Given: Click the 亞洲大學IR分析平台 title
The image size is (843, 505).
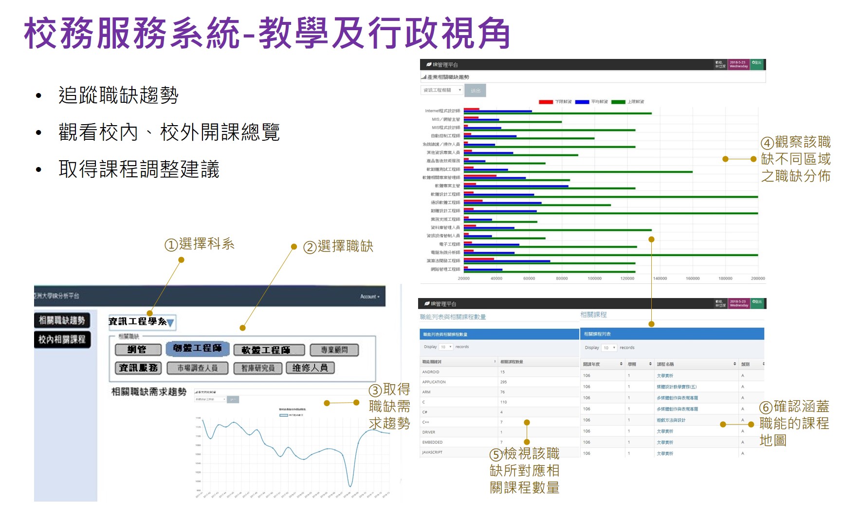Looking at the screenshot, I should 56,296.
